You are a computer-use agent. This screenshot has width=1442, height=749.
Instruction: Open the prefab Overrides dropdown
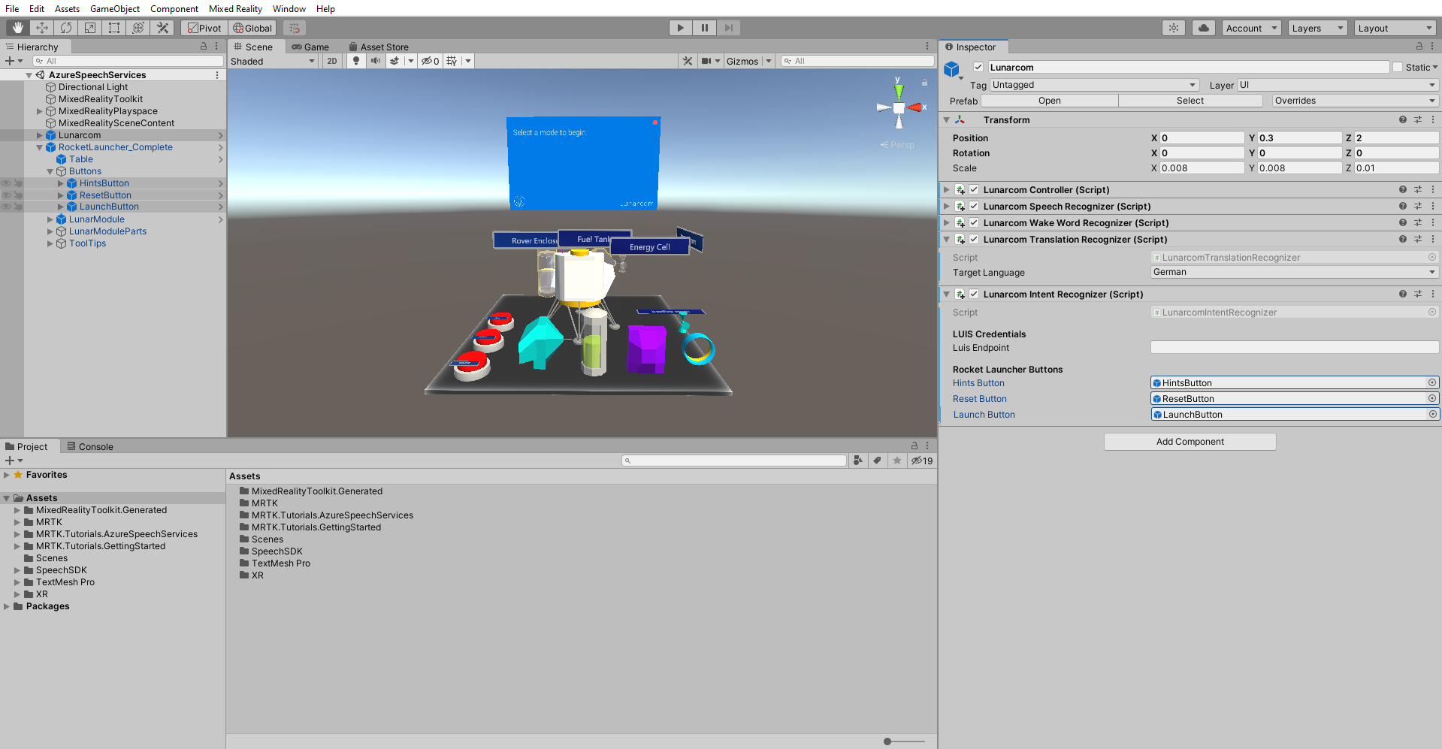point(1355,101)
